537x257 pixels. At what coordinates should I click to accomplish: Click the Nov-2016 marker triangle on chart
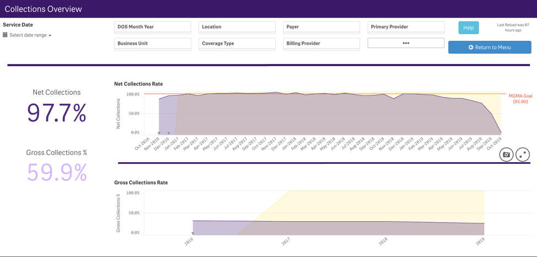pos(159,133)
